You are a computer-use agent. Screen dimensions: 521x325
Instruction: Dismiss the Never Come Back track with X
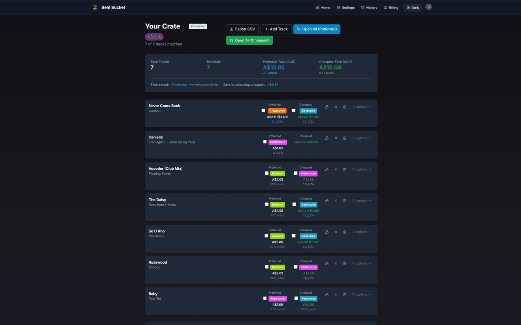point(336,107)
